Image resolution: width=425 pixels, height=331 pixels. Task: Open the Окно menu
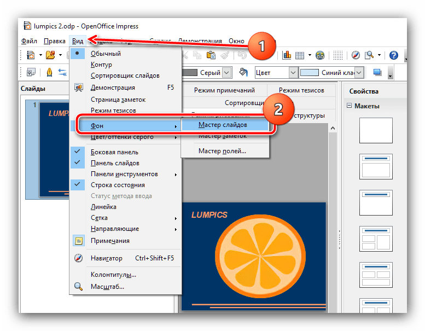[x=236, y=41]
